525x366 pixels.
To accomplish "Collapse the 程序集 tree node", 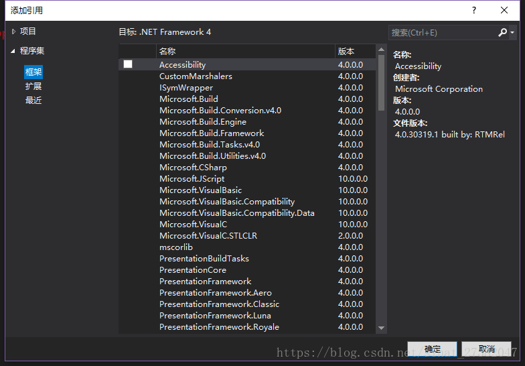I will pyautogui.click(x=13, y=51).
